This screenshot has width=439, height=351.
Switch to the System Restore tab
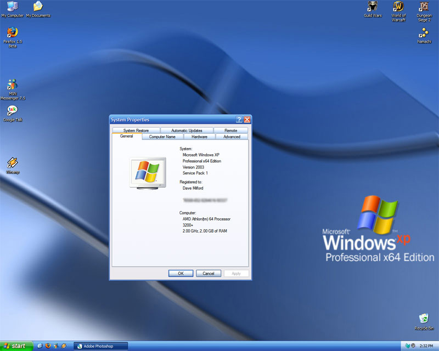point(136,131)
